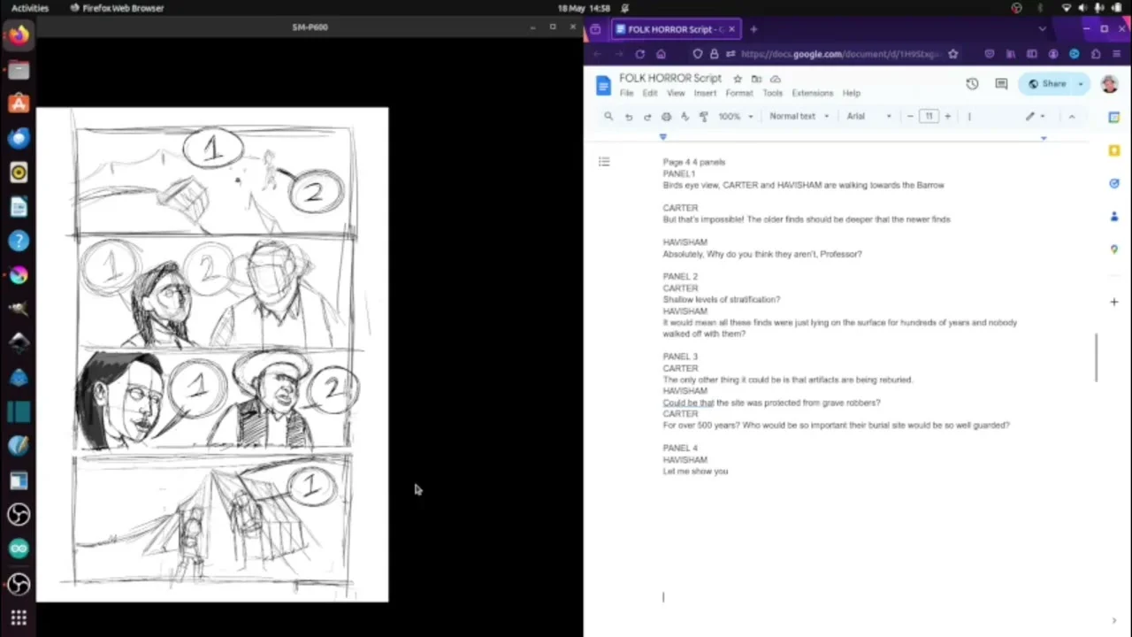Select the Paint format roller tool
The height and width of the screenshot is (637, 1132).
coord(704,117)
